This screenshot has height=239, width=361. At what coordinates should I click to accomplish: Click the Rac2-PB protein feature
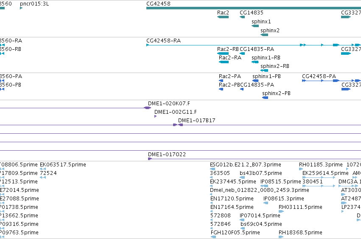(221, 89)
